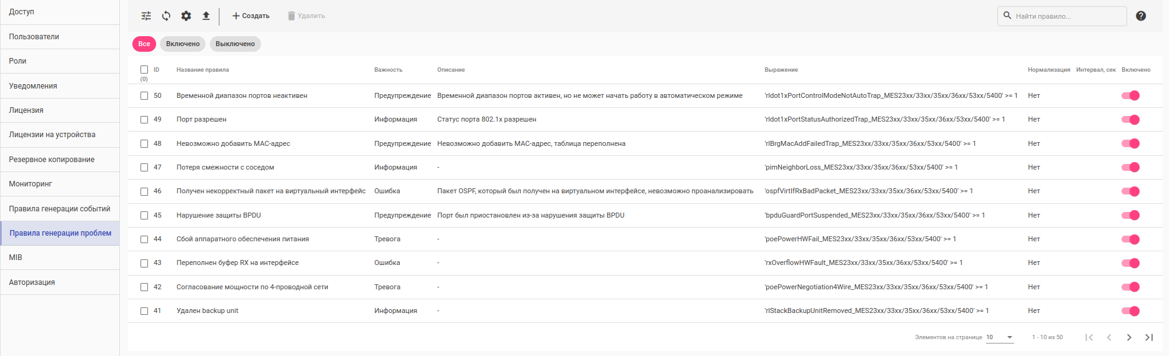Viewport: 1169px width, 356px height.
Task: Click the upload rules icon
Action: click(206, 16)
